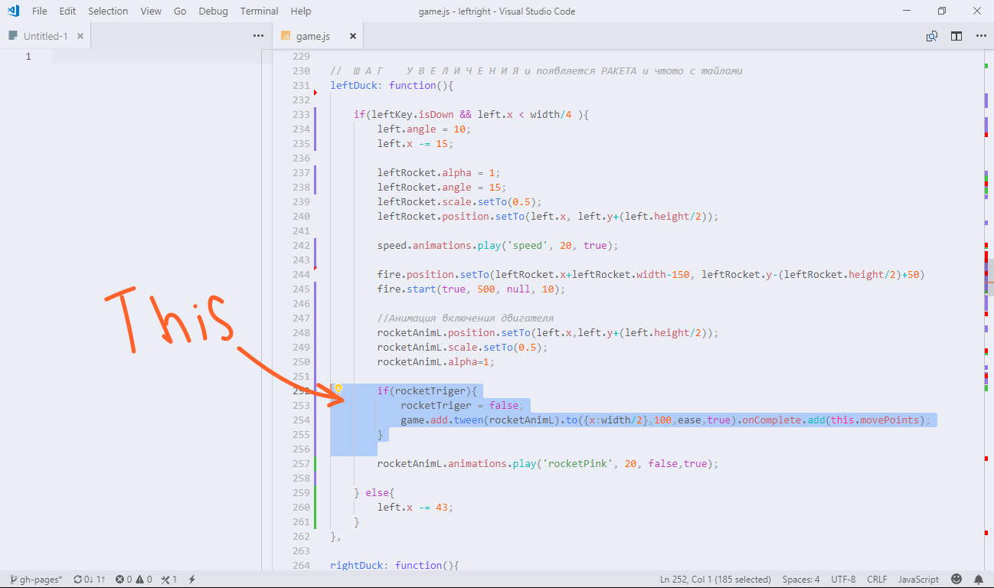Click the VS Code logo icon
Viewport: 994px width, 588px height.
(13, 11)
